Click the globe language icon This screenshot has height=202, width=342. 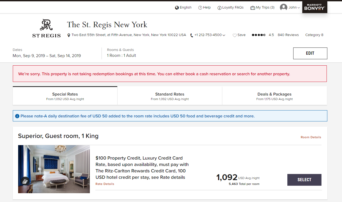[x=177, y=8]
